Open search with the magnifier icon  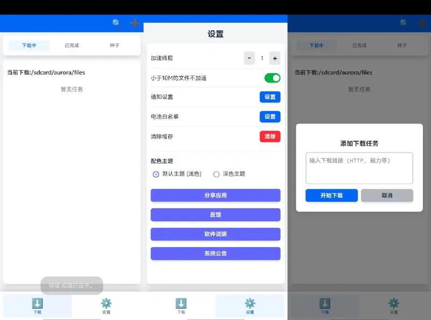click(116, 23)
